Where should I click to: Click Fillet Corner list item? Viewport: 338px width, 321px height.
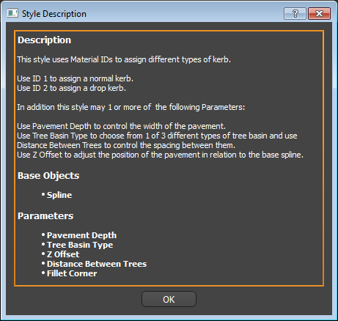click(72, 273)
